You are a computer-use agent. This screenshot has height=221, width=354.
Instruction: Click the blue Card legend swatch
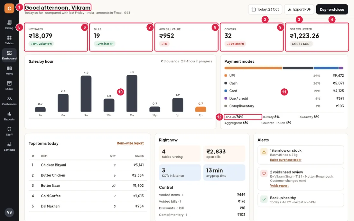click(226, 91)
